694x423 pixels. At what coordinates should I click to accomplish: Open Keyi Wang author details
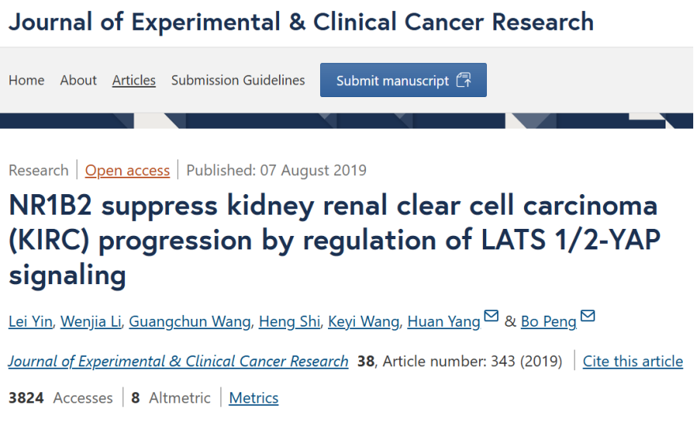364,321
